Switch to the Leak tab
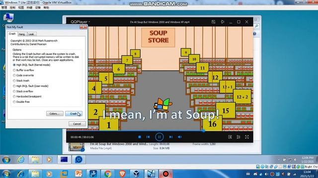318x178 pixels. [31, 34]
